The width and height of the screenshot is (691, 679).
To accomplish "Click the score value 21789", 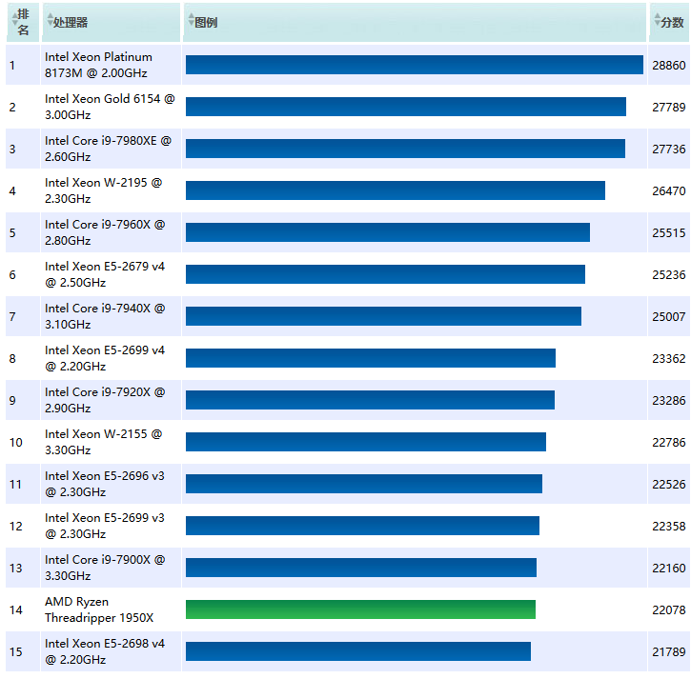I will pyautogui.click(x=668, y=651).
